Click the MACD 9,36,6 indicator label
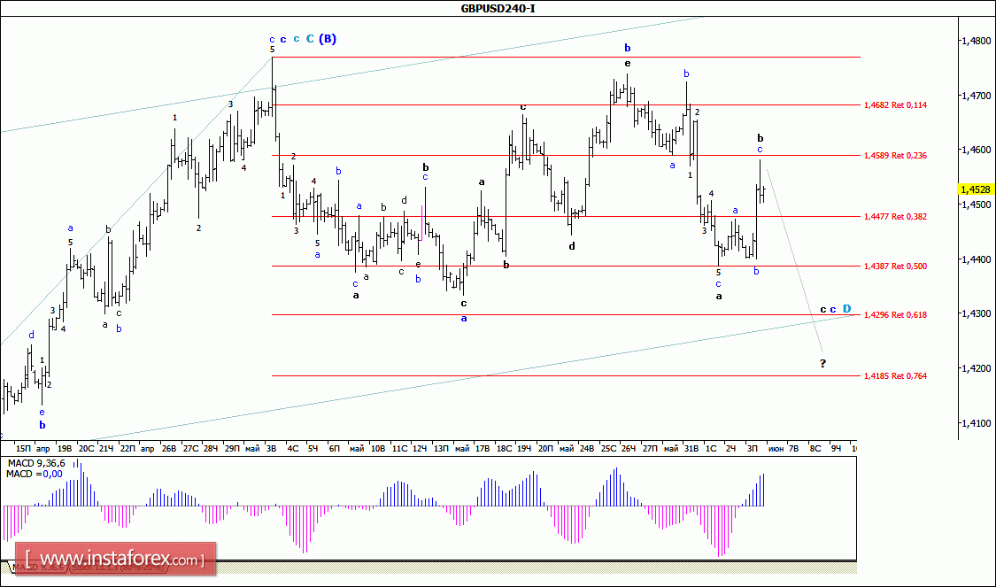 [35, 463]
